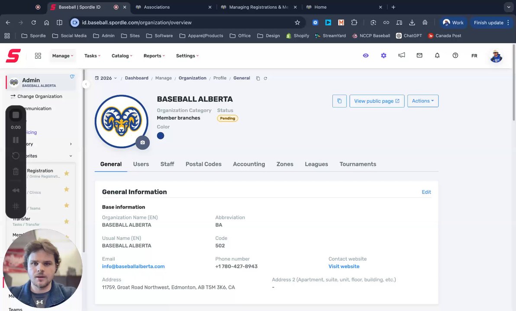Viewport: 516px width, 311px height.
Task: Open the envelope messages icon
Action: tap(419, 55)
